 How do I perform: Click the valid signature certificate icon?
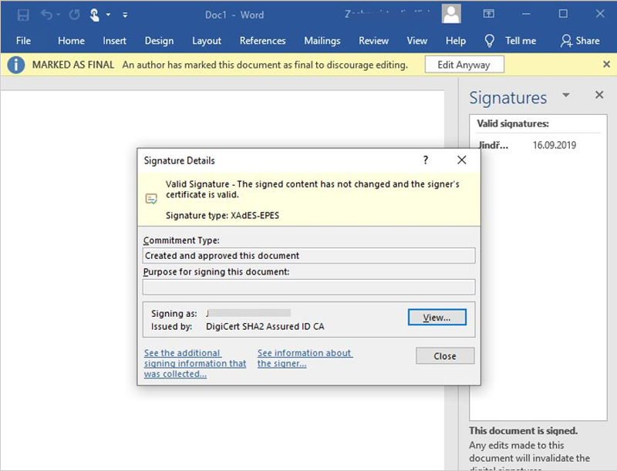coord(151,199)
